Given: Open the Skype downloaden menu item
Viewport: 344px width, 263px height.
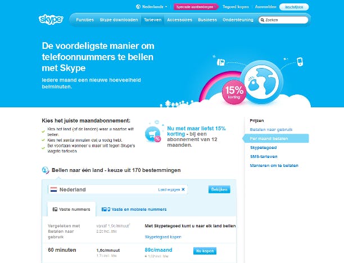Looking at the screenshot, I should 119,20.
